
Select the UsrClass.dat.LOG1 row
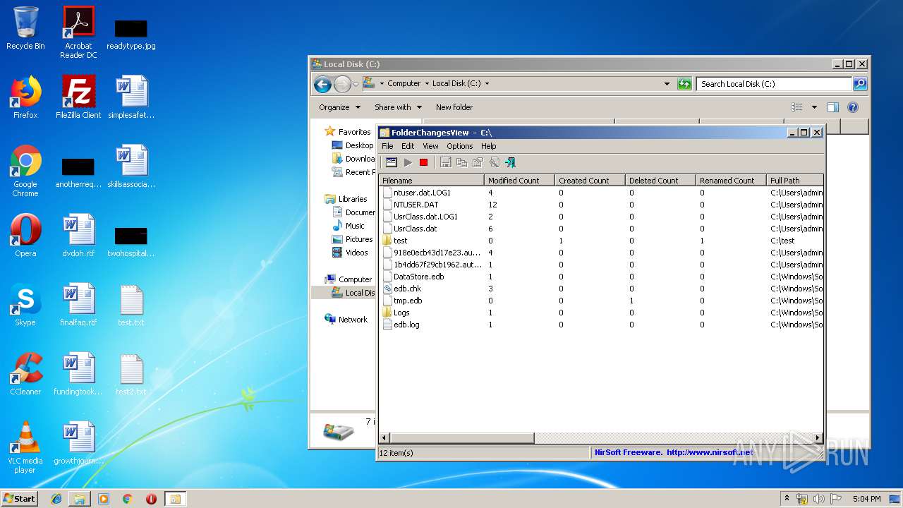[601, 217]
